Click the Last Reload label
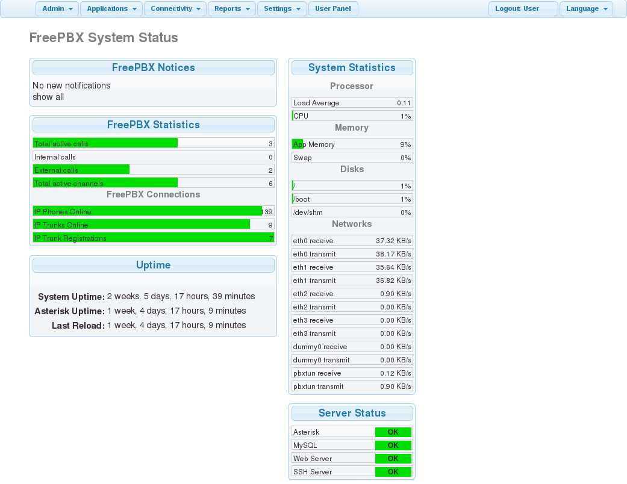 click(78, 325)
